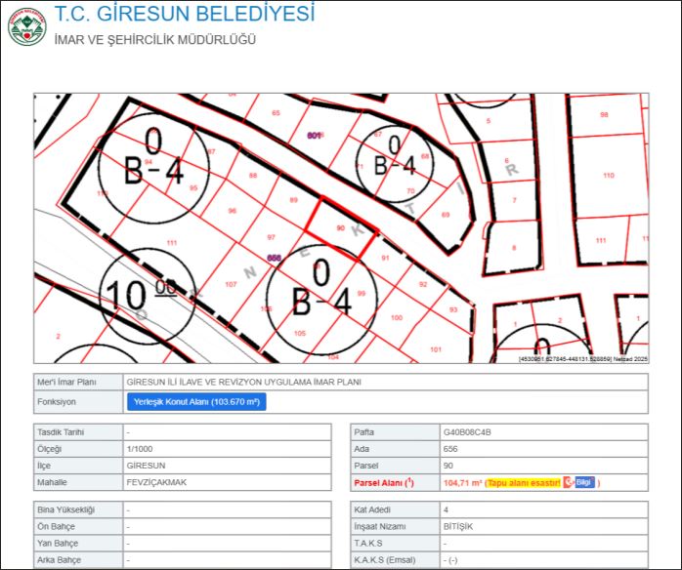Click parcel 100 on the zoning map
The image size is (682, 570).
[x=397, y=317]
